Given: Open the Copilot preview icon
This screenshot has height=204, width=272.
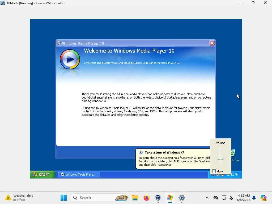Looking at the screenshot, I should 264,198.
